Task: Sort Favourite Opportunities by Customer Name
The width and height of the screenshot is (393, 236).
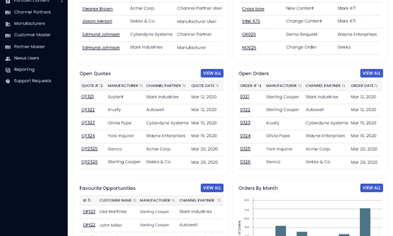Action: pos(135,200)
